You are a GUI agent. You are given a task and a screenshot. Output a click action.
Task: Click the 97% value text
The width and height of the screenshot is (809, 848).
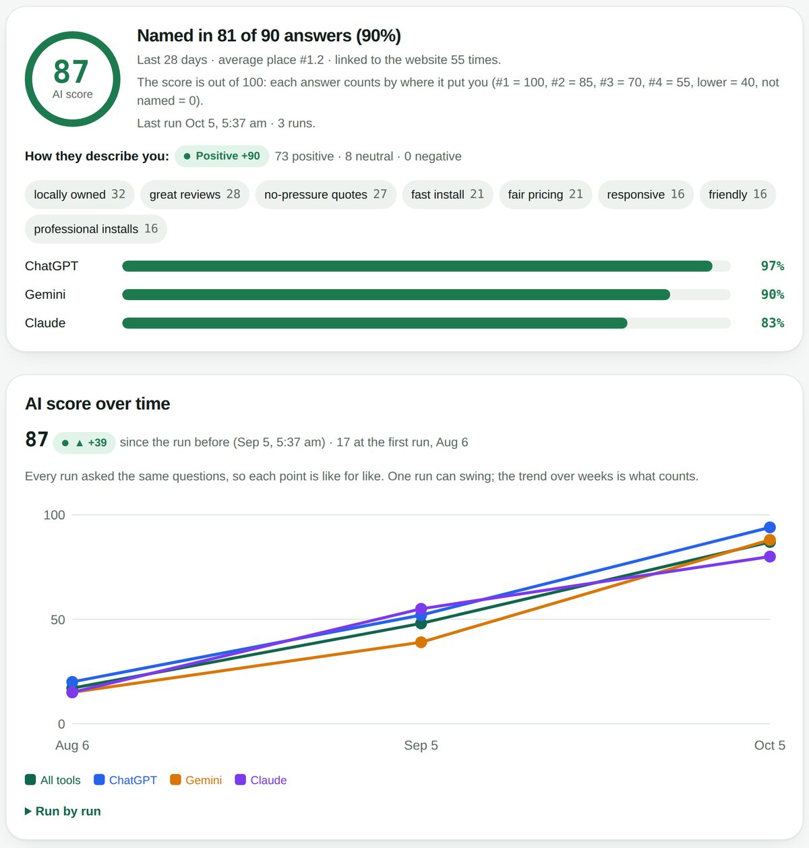(773, 266)
